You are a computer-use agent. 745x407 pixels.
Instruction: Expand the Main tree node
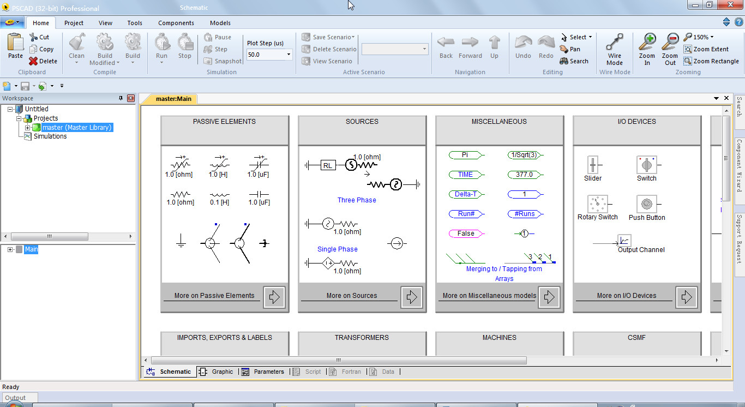pyautogui.click(x=10, y=249)
